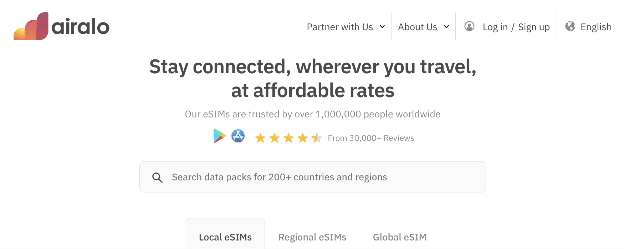The width and height of the screenshot is (624, 249).
Task: Switch to the Regional eSIMs tab
Action: pyautogui.click(x=312, y=237)
